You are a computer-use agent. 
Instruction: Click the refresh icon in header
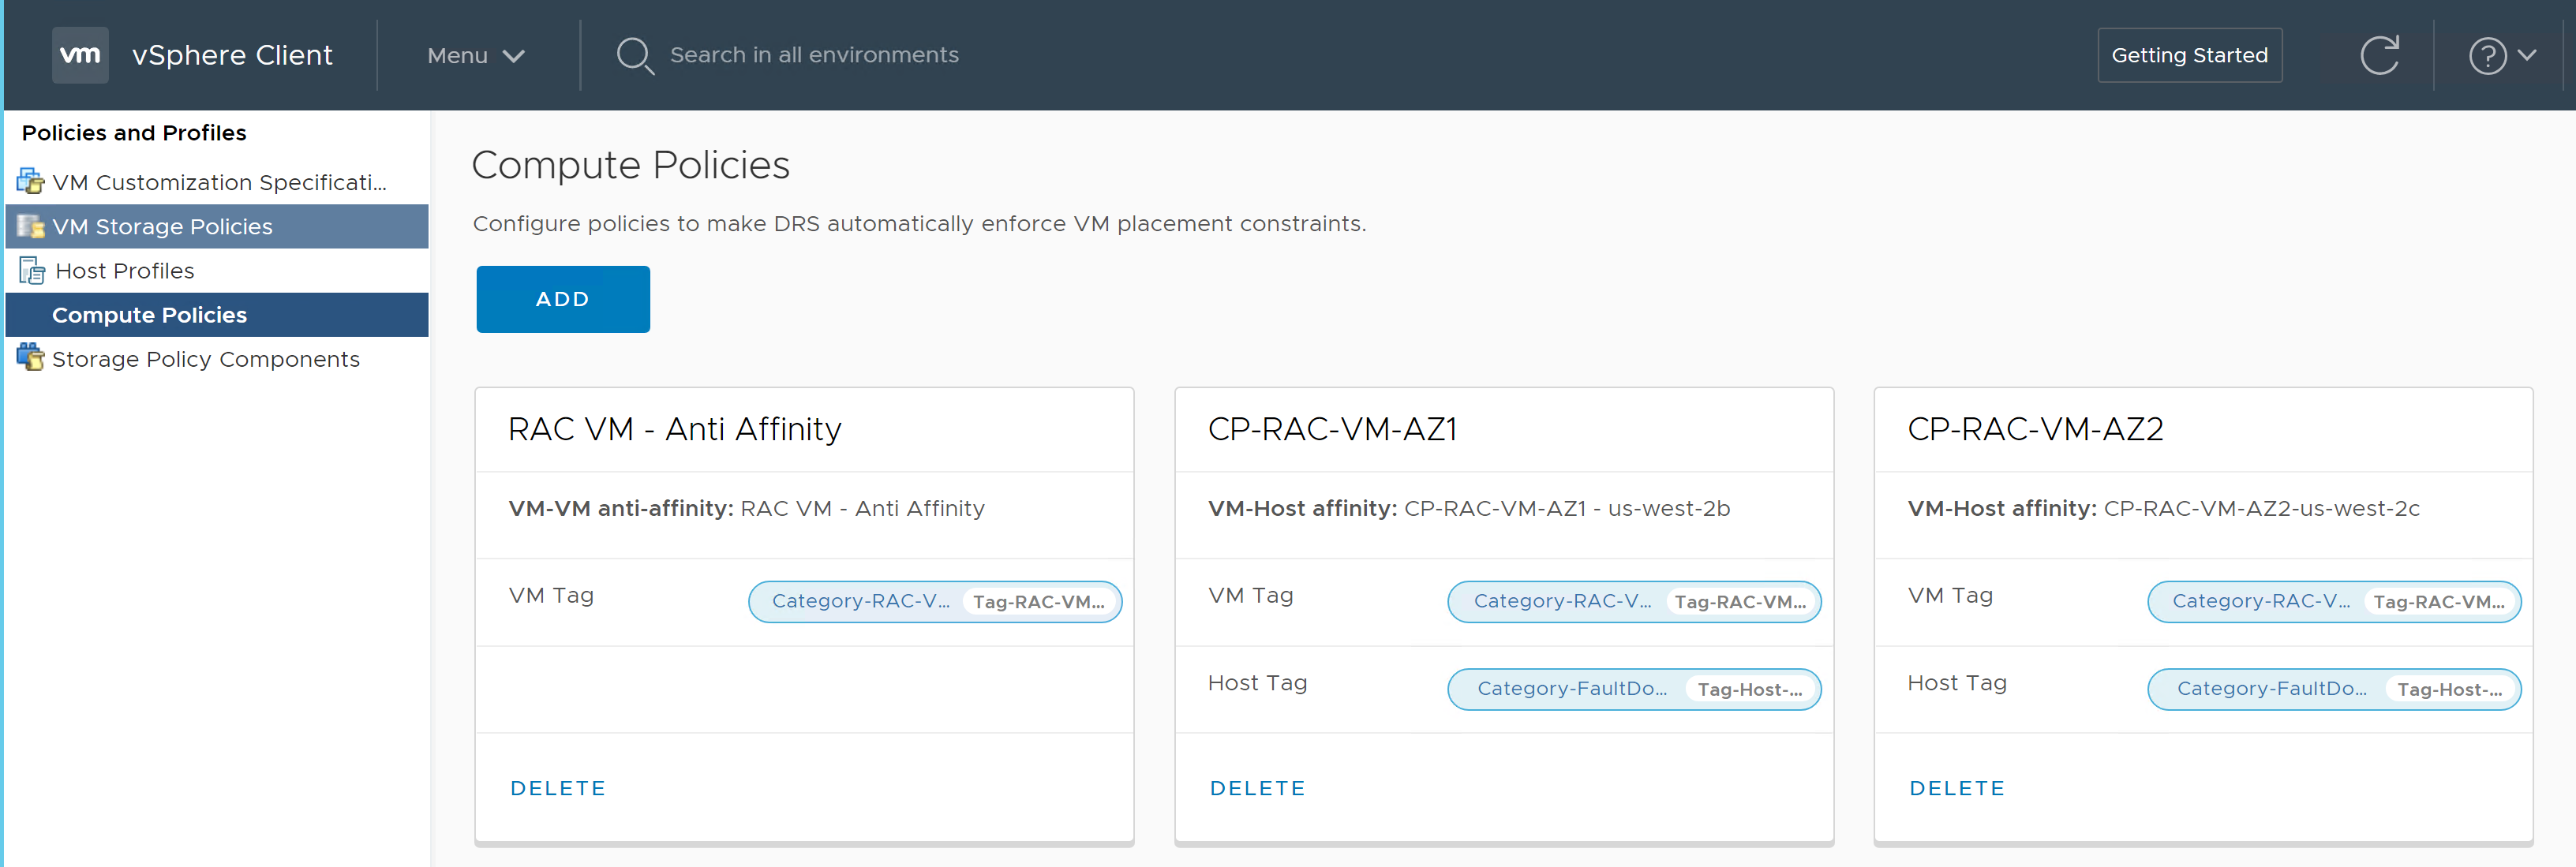[2379, 55]
